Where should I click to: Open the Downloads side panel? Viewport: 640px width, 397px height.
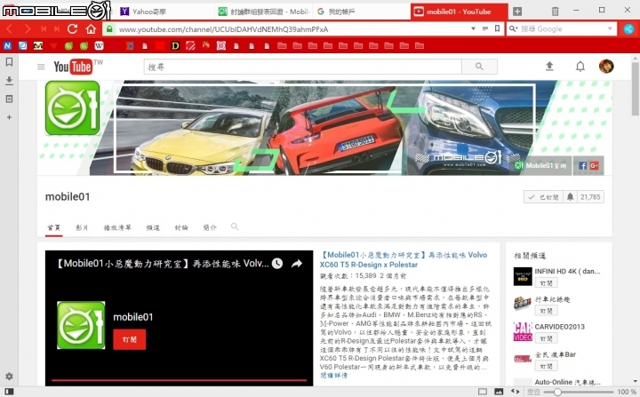click(x=9, y=81)
